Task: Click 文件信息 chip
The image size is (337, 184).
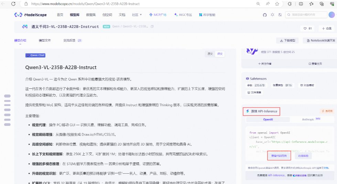Action: tap(254, 93)
